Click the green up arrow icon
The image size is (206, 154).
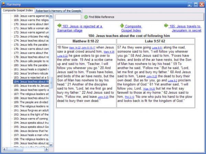point(122,26)
